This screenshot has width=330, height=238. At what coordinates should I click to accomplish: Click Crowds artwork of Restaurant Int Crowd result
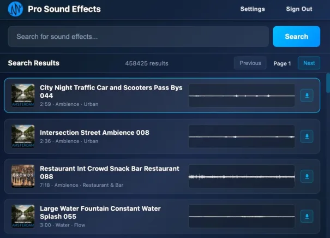pos(23,176)
